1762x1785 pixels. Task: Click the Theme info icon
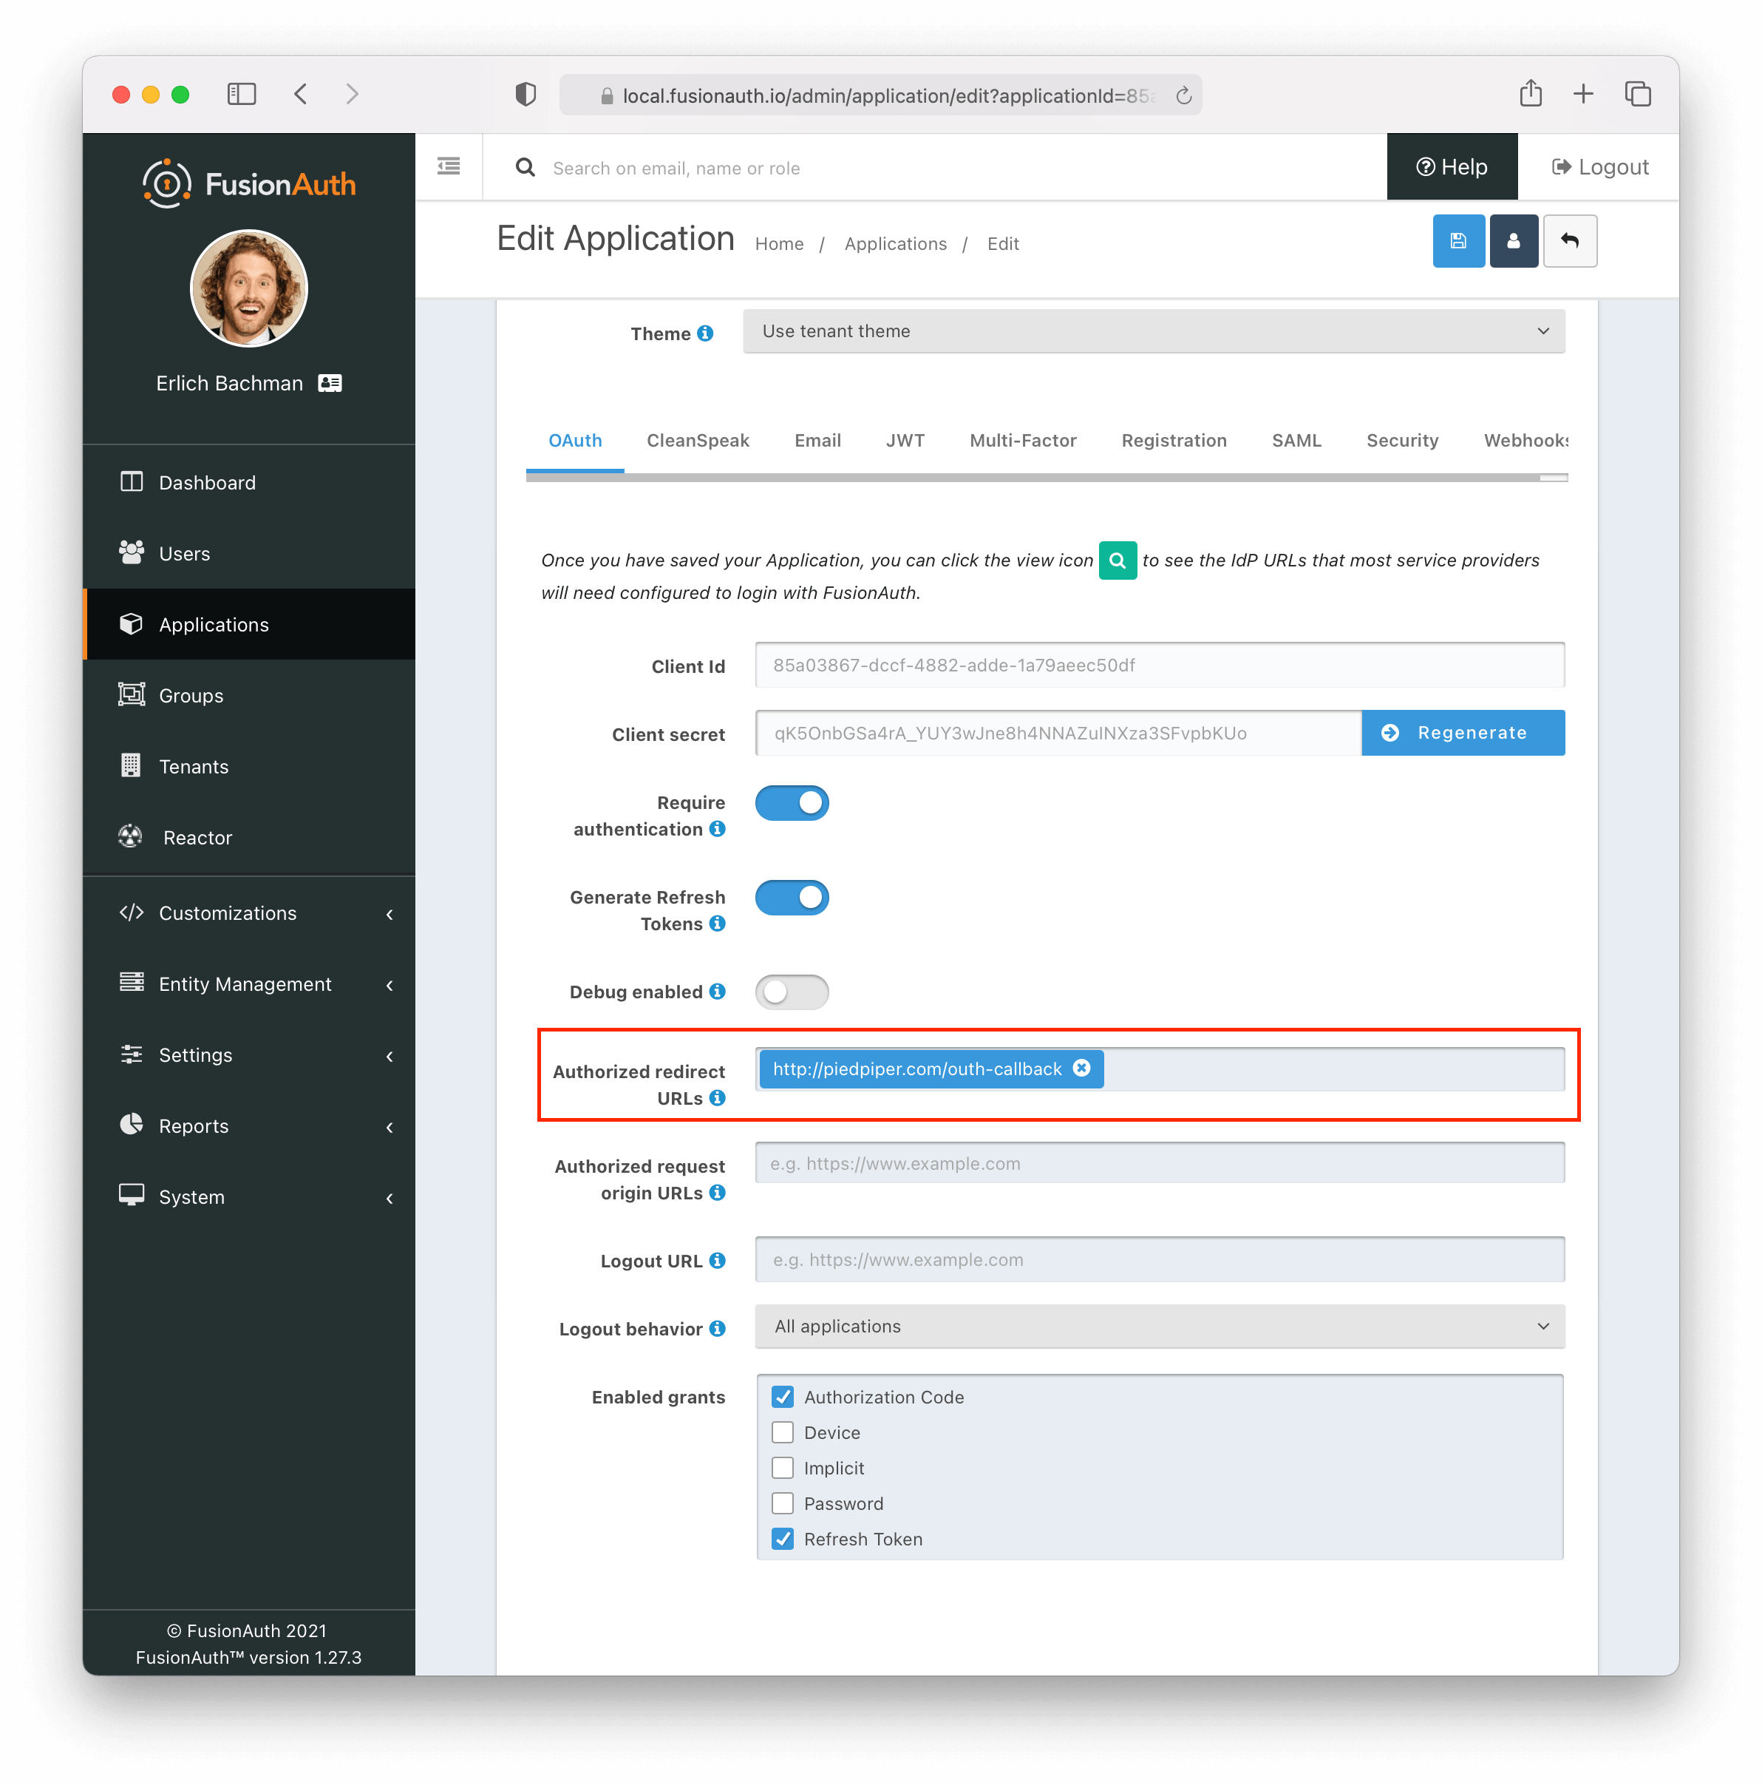point(706,333)
